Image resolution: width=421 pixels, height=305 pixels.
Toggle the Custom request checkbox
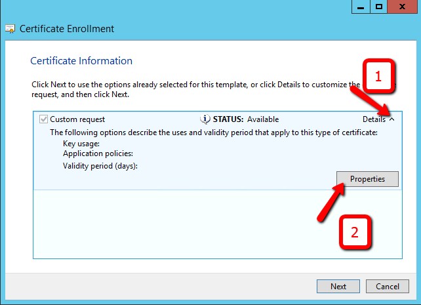coord(44,119)
